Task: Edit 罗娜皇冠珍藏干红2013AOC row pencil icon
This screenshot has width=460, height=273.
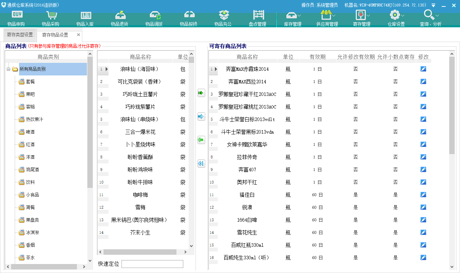Action: (x=423, y=94)
